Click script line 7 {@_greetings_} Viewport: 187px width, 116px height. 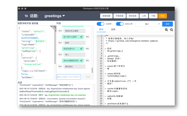pyautogui.click(x=115, y=51)
